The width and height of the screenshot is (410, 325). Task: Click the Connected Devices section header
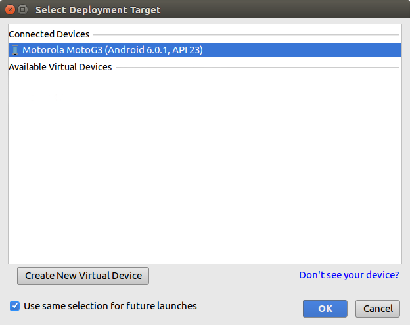pyautogui.click(x=49, y=34)
